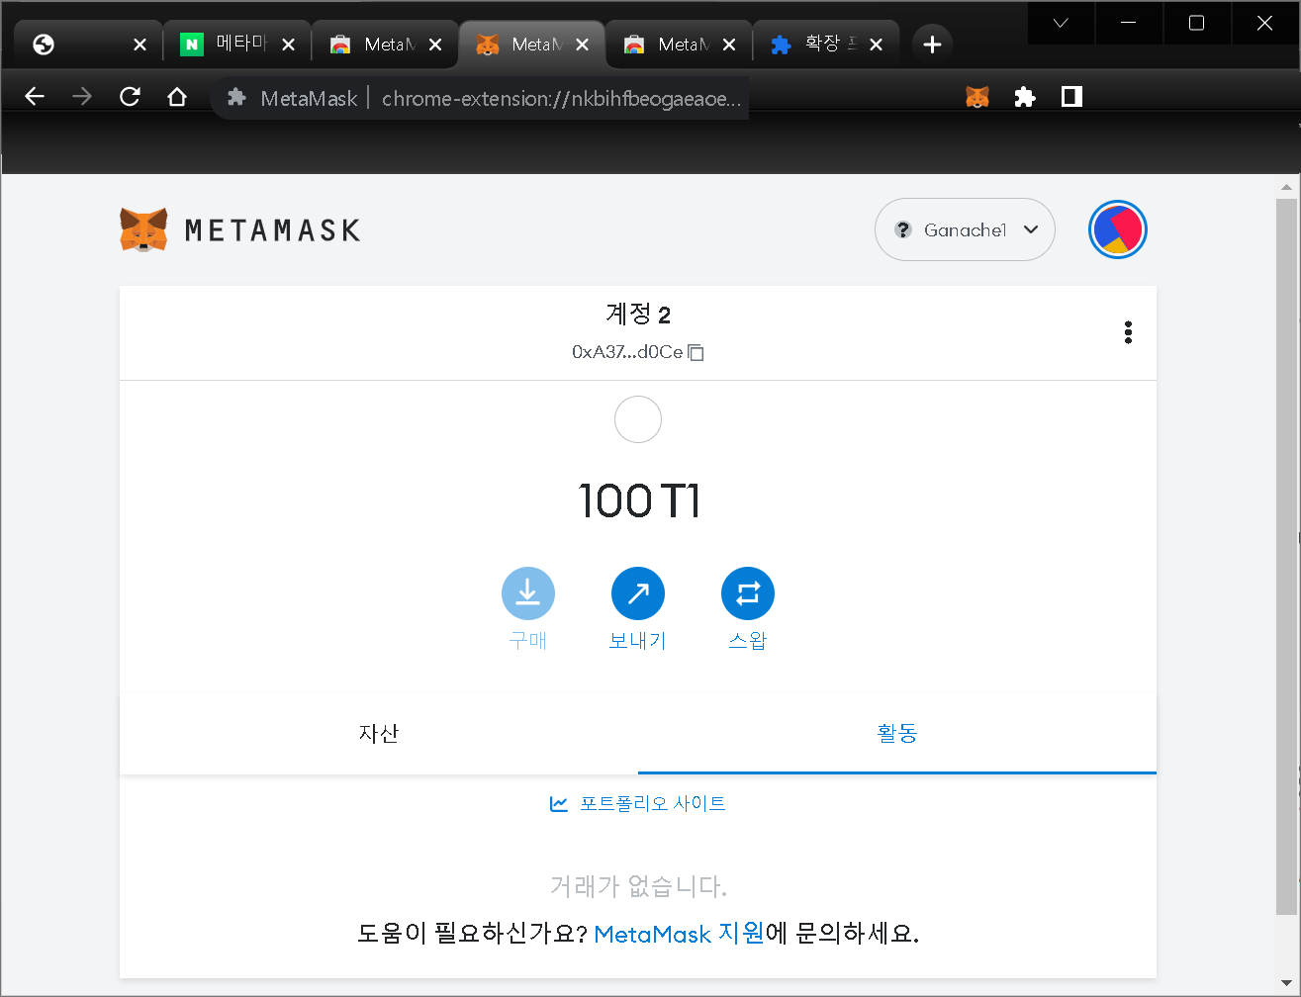Open the 포트폴리오 사이트 link
Image resolution: width=1301 pixels, height=997 pixels.
point(638,803)
